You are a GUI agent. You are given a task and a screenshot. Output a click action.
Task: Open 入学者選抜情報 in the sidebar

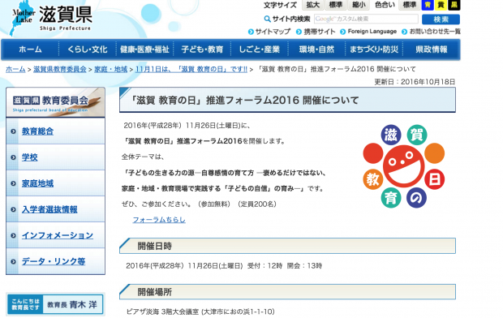(49, 209)
